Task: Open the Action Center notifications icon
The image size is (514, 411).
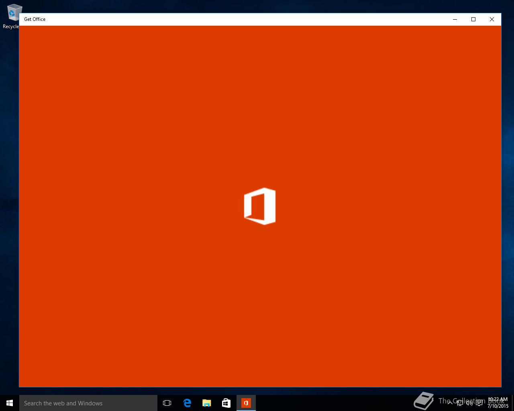Action: click(479, 403)
